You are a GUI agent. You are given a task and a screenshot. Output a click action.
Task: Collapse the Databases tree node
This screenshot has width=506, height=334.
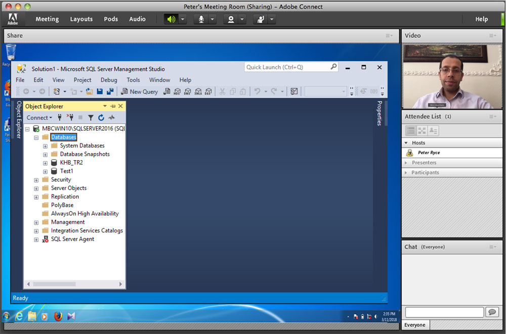point(36,137)
